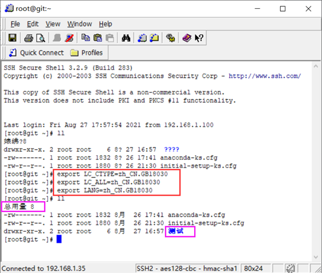322x273 pixels.
Task: Click the '总用量 8' output line
Action: coord(19,207)
